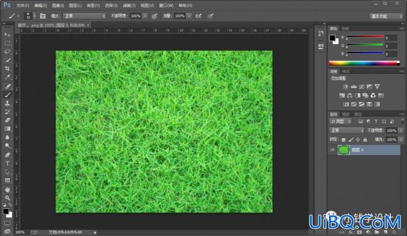The height and width of the screenshot is (236, 407).
Task: Open the layer opacity dropdown arrow
Action: click(401, 131)
